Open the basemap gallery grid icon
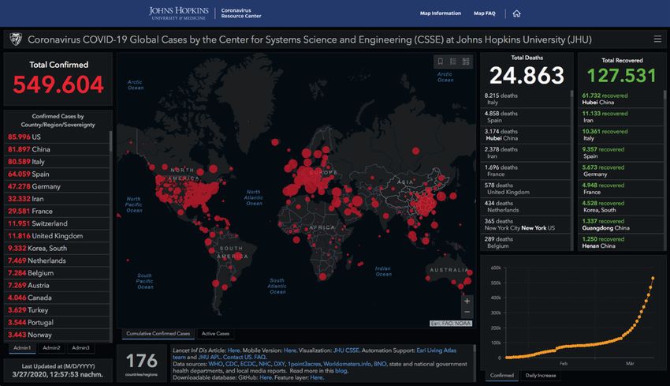670x386 pixels. (466, 62)
